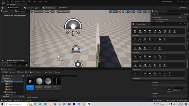Click Save All in Content Browser

[20, 72]
